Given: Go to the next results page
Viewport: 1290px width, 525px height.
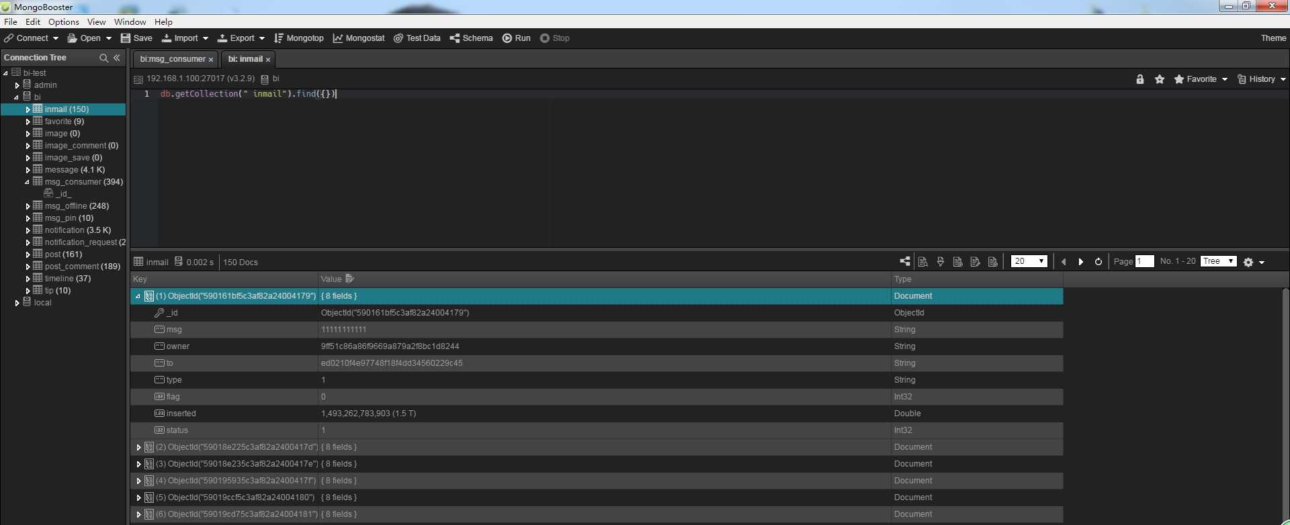Looking at the screenshot, I should coord(1081,262).
